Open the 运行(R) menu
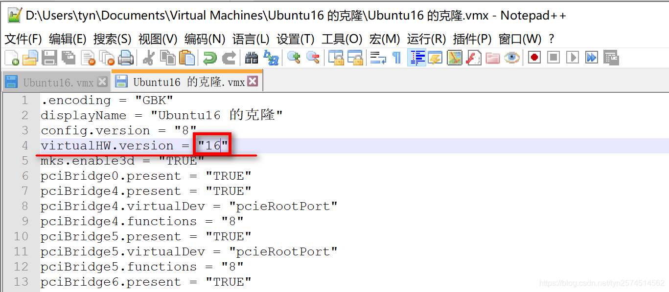669x292 pixels. tap(426, 39)
